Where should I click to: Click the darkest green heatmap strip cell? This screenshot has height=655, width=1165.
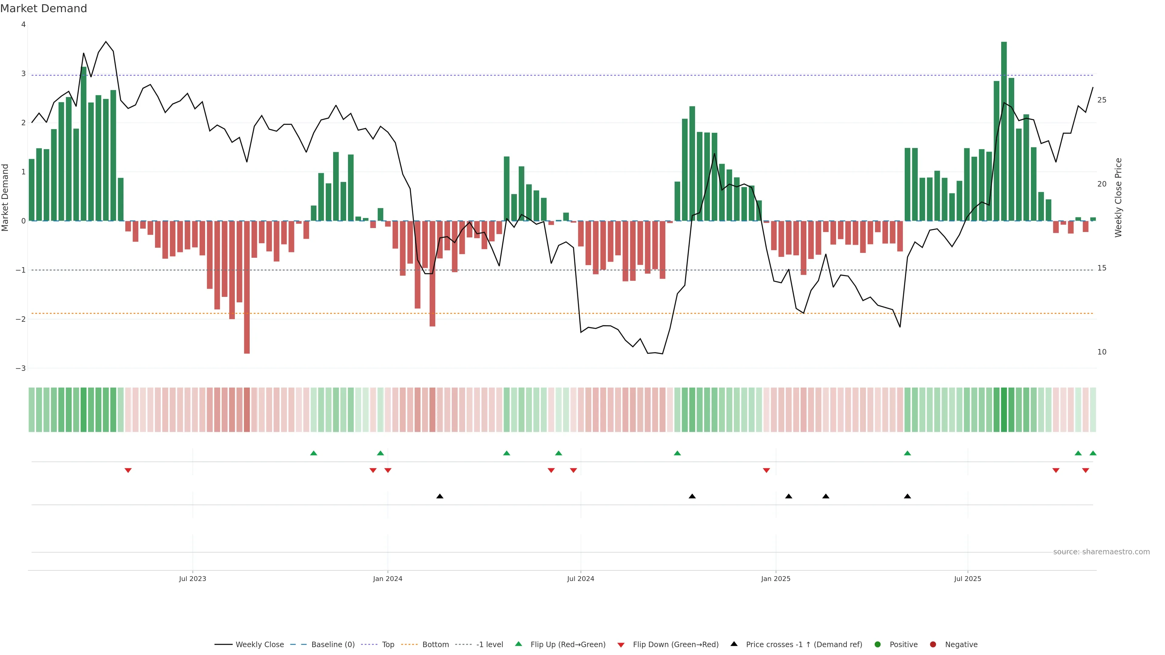click(1004, 410)
